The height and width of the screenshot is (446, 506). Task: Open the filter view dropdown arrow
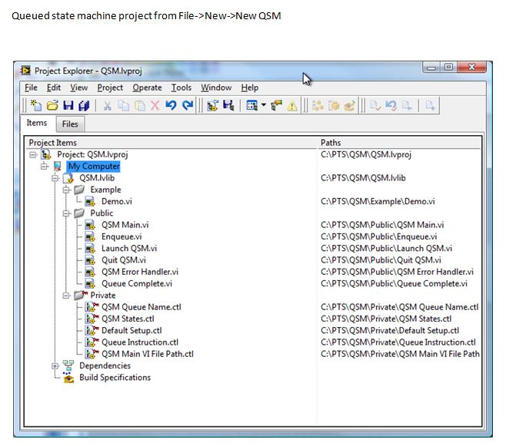264,105
